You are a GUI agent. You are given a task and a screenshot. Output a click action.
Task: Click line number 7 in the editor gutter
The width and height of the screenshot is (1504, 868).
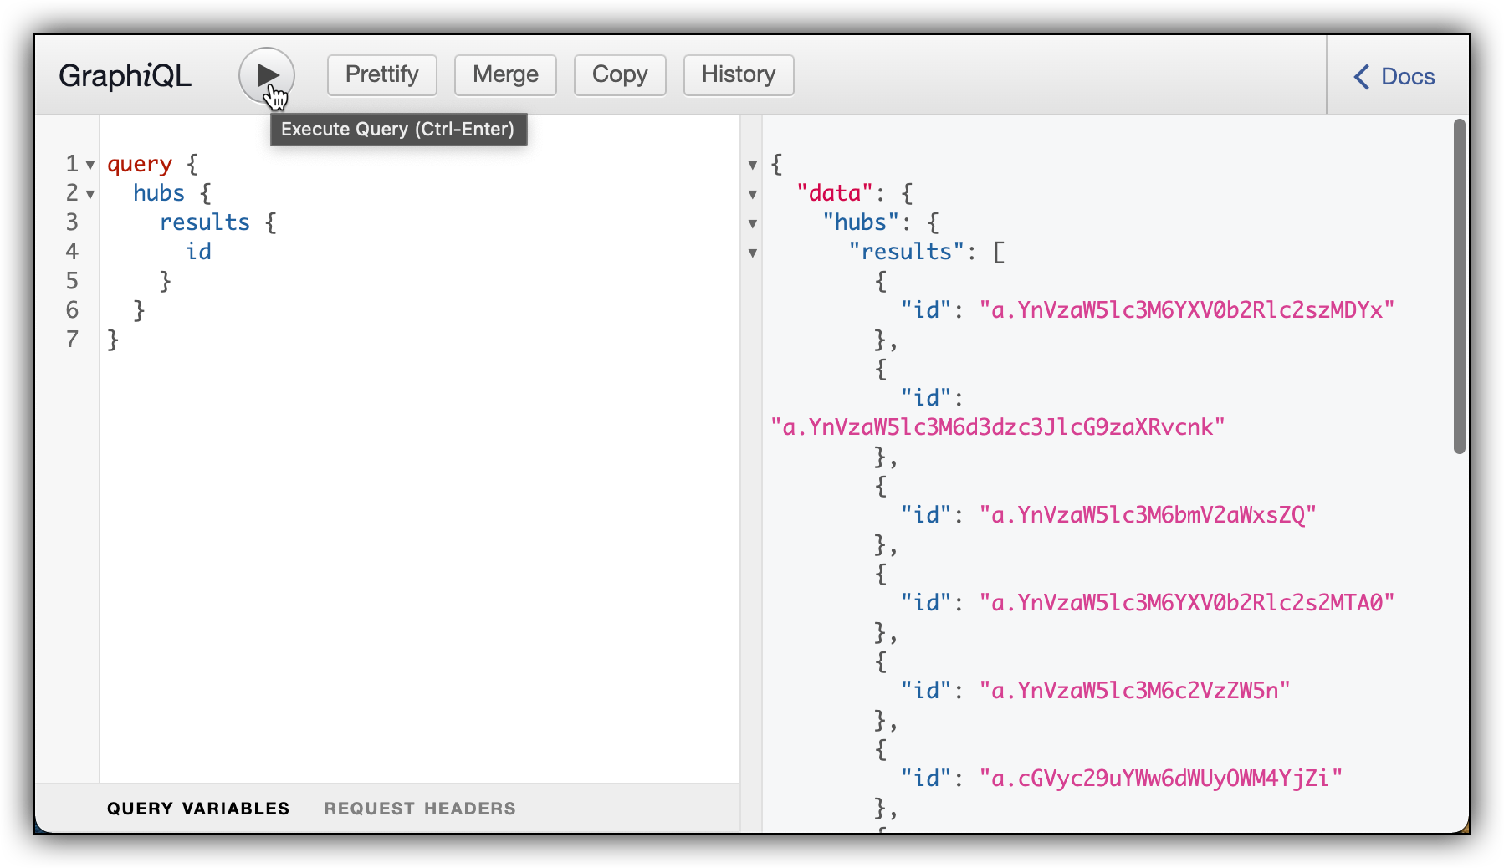(x=72, y=340)
